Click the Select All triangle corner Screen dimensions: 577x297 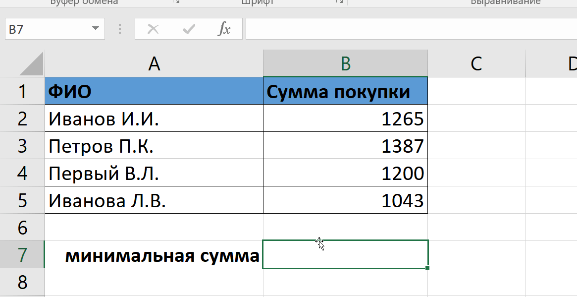coord(31,64)
